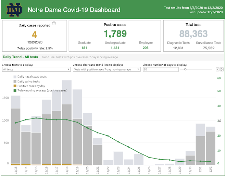Click the Surveillance Tests value 75,532
The width and height of the screenshot is (226, 176).
[209, 48]
